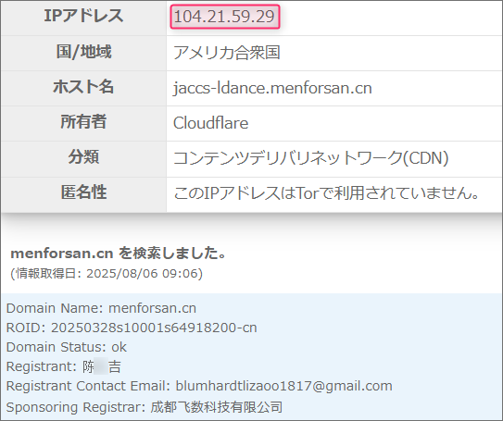Click the 情報取得日 2025/08/06 timestamp
Screen dimensions: 503x421
(107, 274)
